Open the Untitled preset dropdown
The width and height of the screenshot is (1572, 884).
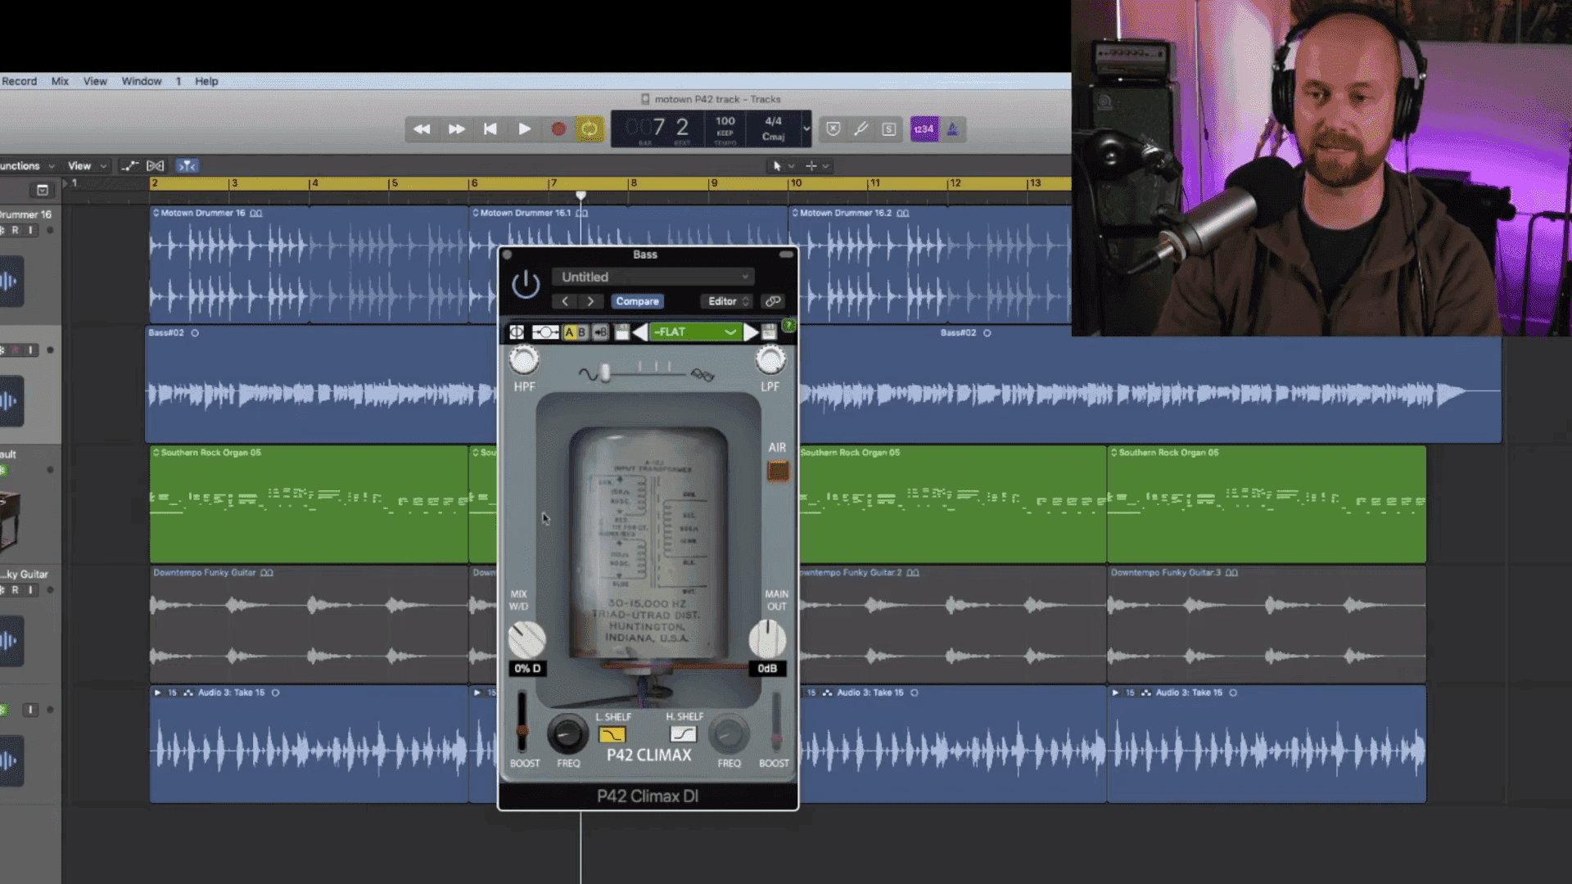tap(653, 277)
